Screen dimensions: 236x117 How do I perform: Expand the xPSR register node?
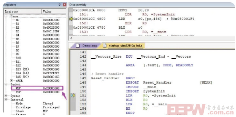pyautogui.click(x=11, y=81)
